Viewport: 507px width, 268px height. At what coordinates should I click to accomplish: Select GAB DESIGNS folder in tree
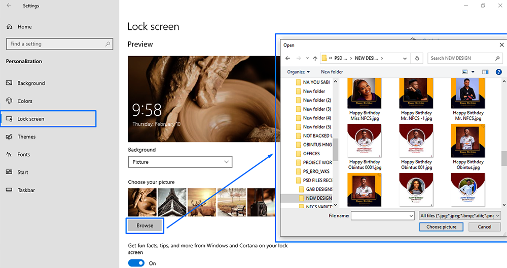(315, 189)
